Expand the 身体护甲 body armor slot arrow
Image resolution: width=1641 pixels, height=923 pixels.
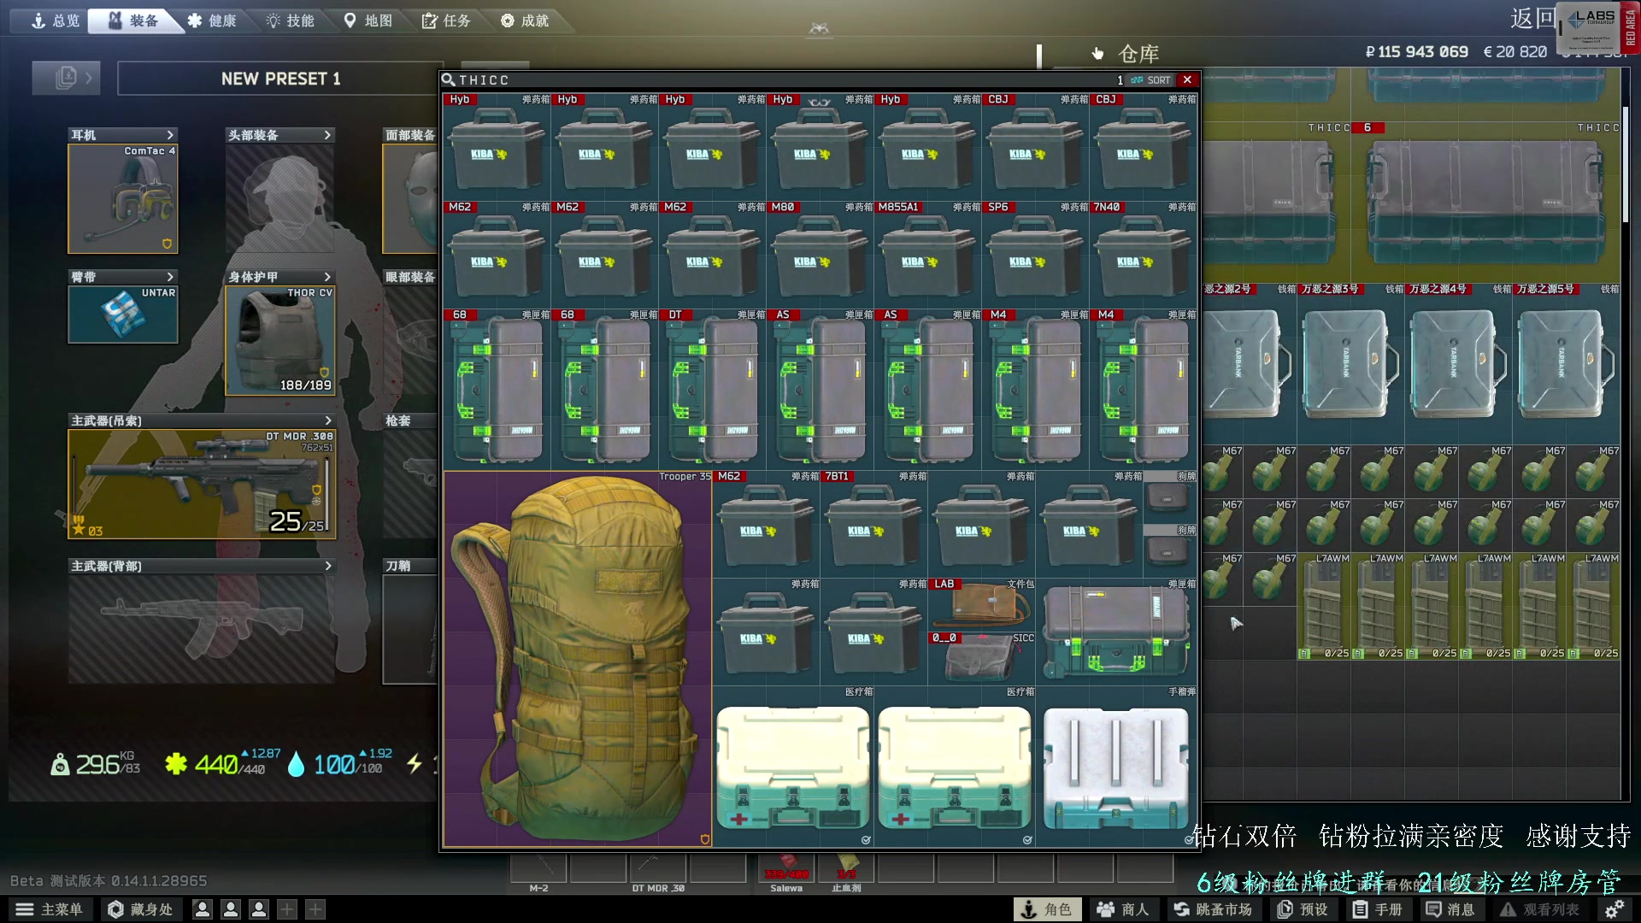pos(327,277)
